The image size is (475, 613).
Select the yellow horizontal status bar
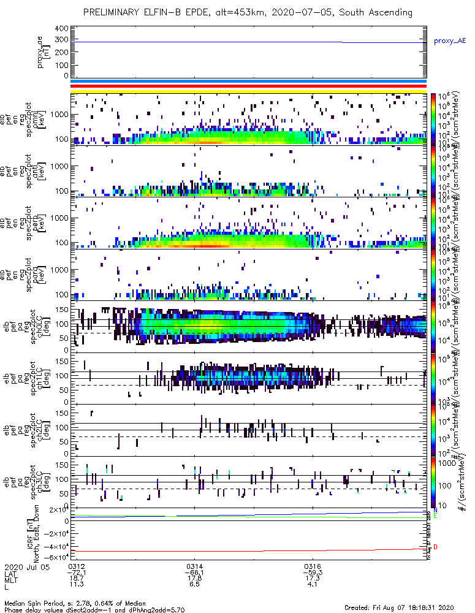249,91
